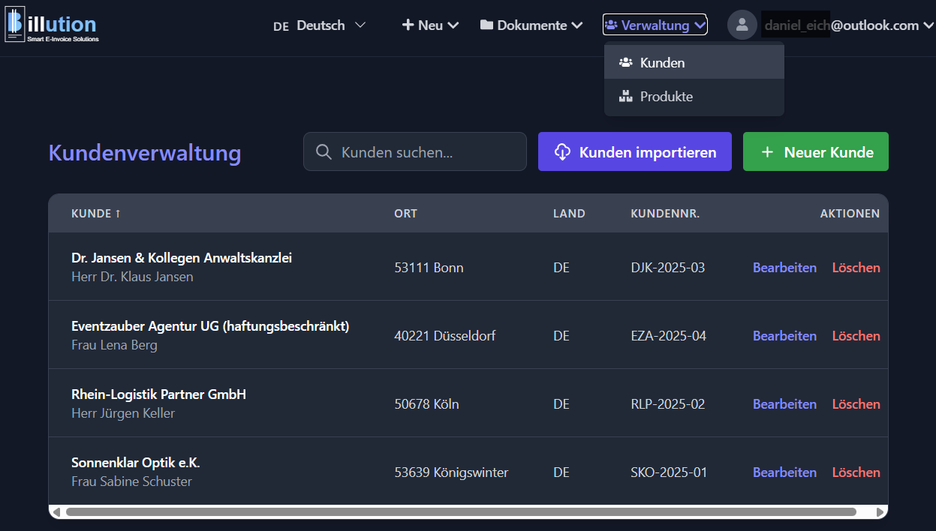Click the Neuer Kunde button

tap(816, 151)
